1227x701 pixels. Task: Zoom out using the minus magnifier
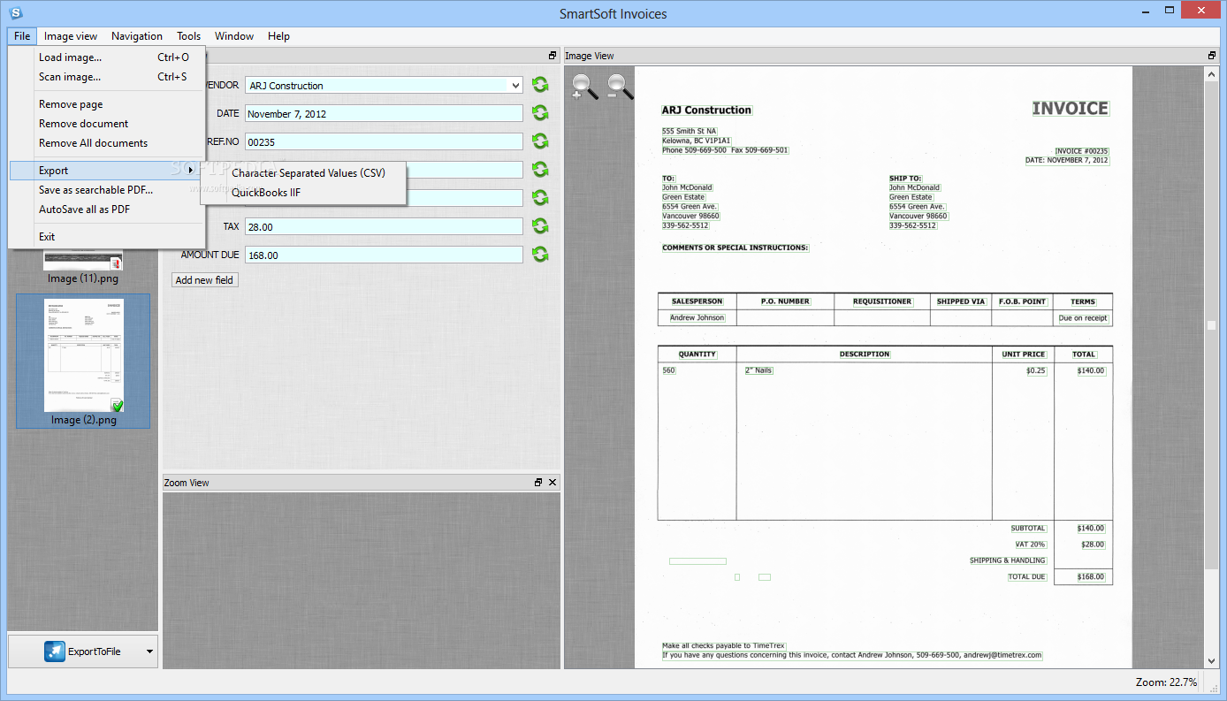620,86
